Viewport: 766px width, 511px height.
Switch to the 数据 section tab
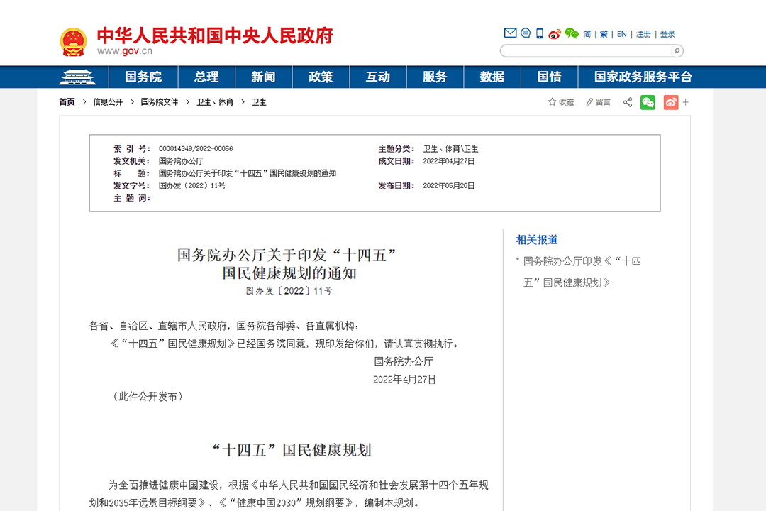tap(492, 77)
